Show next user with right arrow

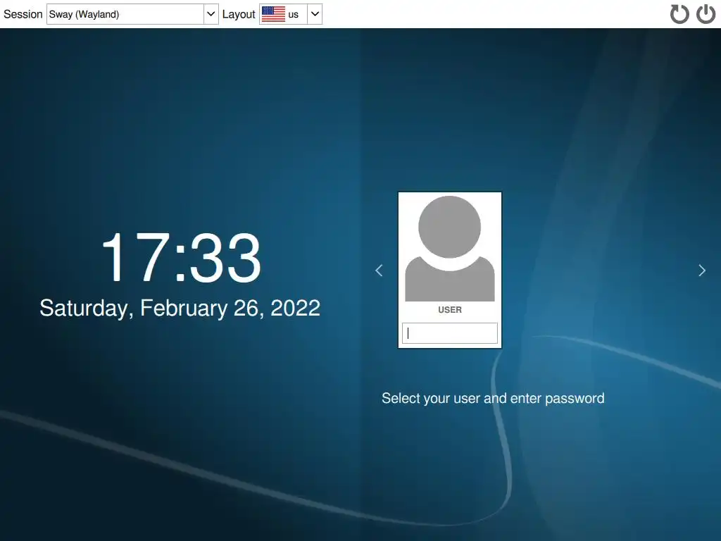[x=702, y=270]
